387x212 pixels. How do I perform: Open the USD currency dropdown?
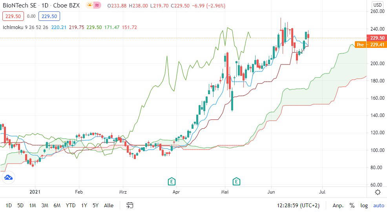pos(377,5)
